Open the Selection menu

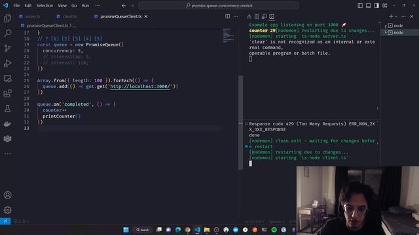pyautogui.click(x=45, y=6)
